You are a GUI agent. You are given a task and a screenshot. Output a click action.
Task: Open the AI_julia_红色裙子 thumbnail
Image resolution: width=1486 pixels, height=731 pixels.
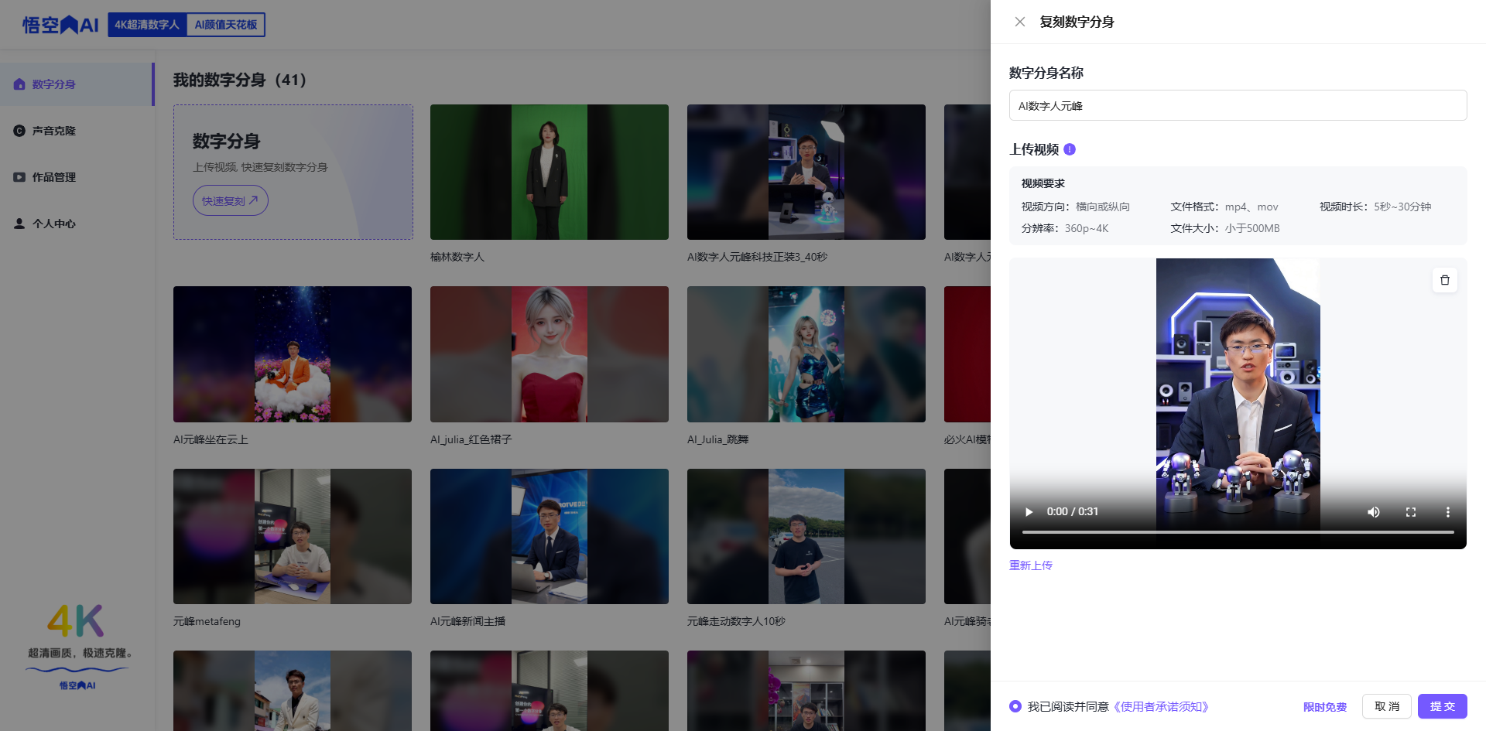[x=550, y=354]
